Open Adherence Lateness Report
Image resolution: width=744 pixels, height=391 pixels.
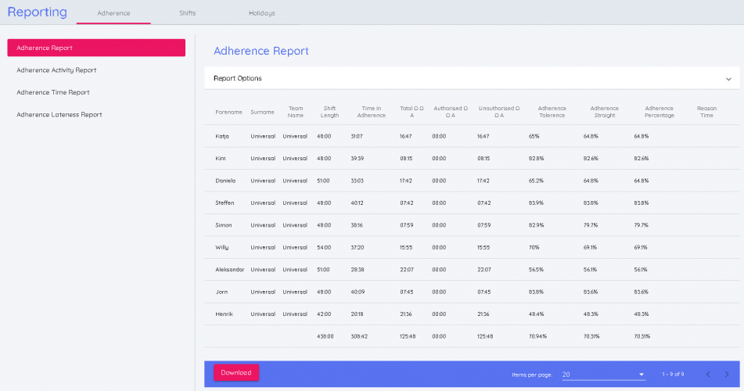[x=59, y=115]
